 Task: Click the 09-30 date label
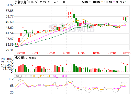pyautogui.click(x=21, y=53)
